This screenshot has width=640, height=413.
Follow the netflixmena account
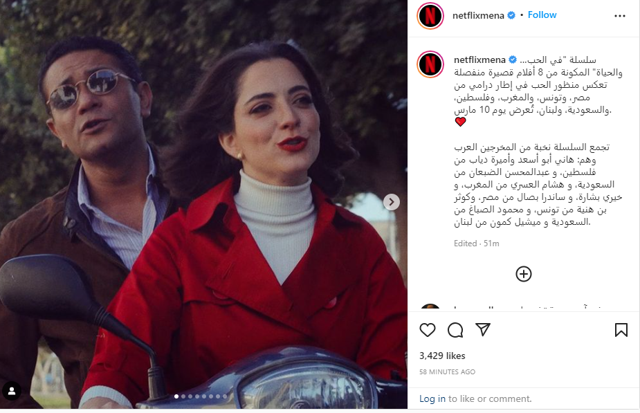(542, 15)
